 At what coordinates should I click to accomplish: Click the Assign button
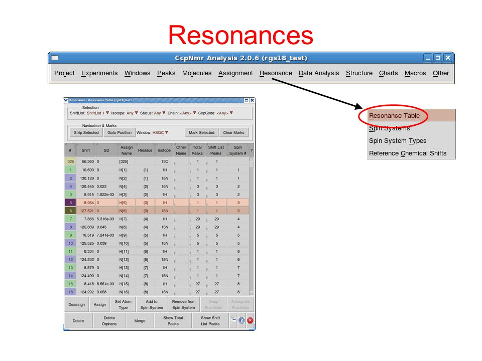tap(99, 304)
